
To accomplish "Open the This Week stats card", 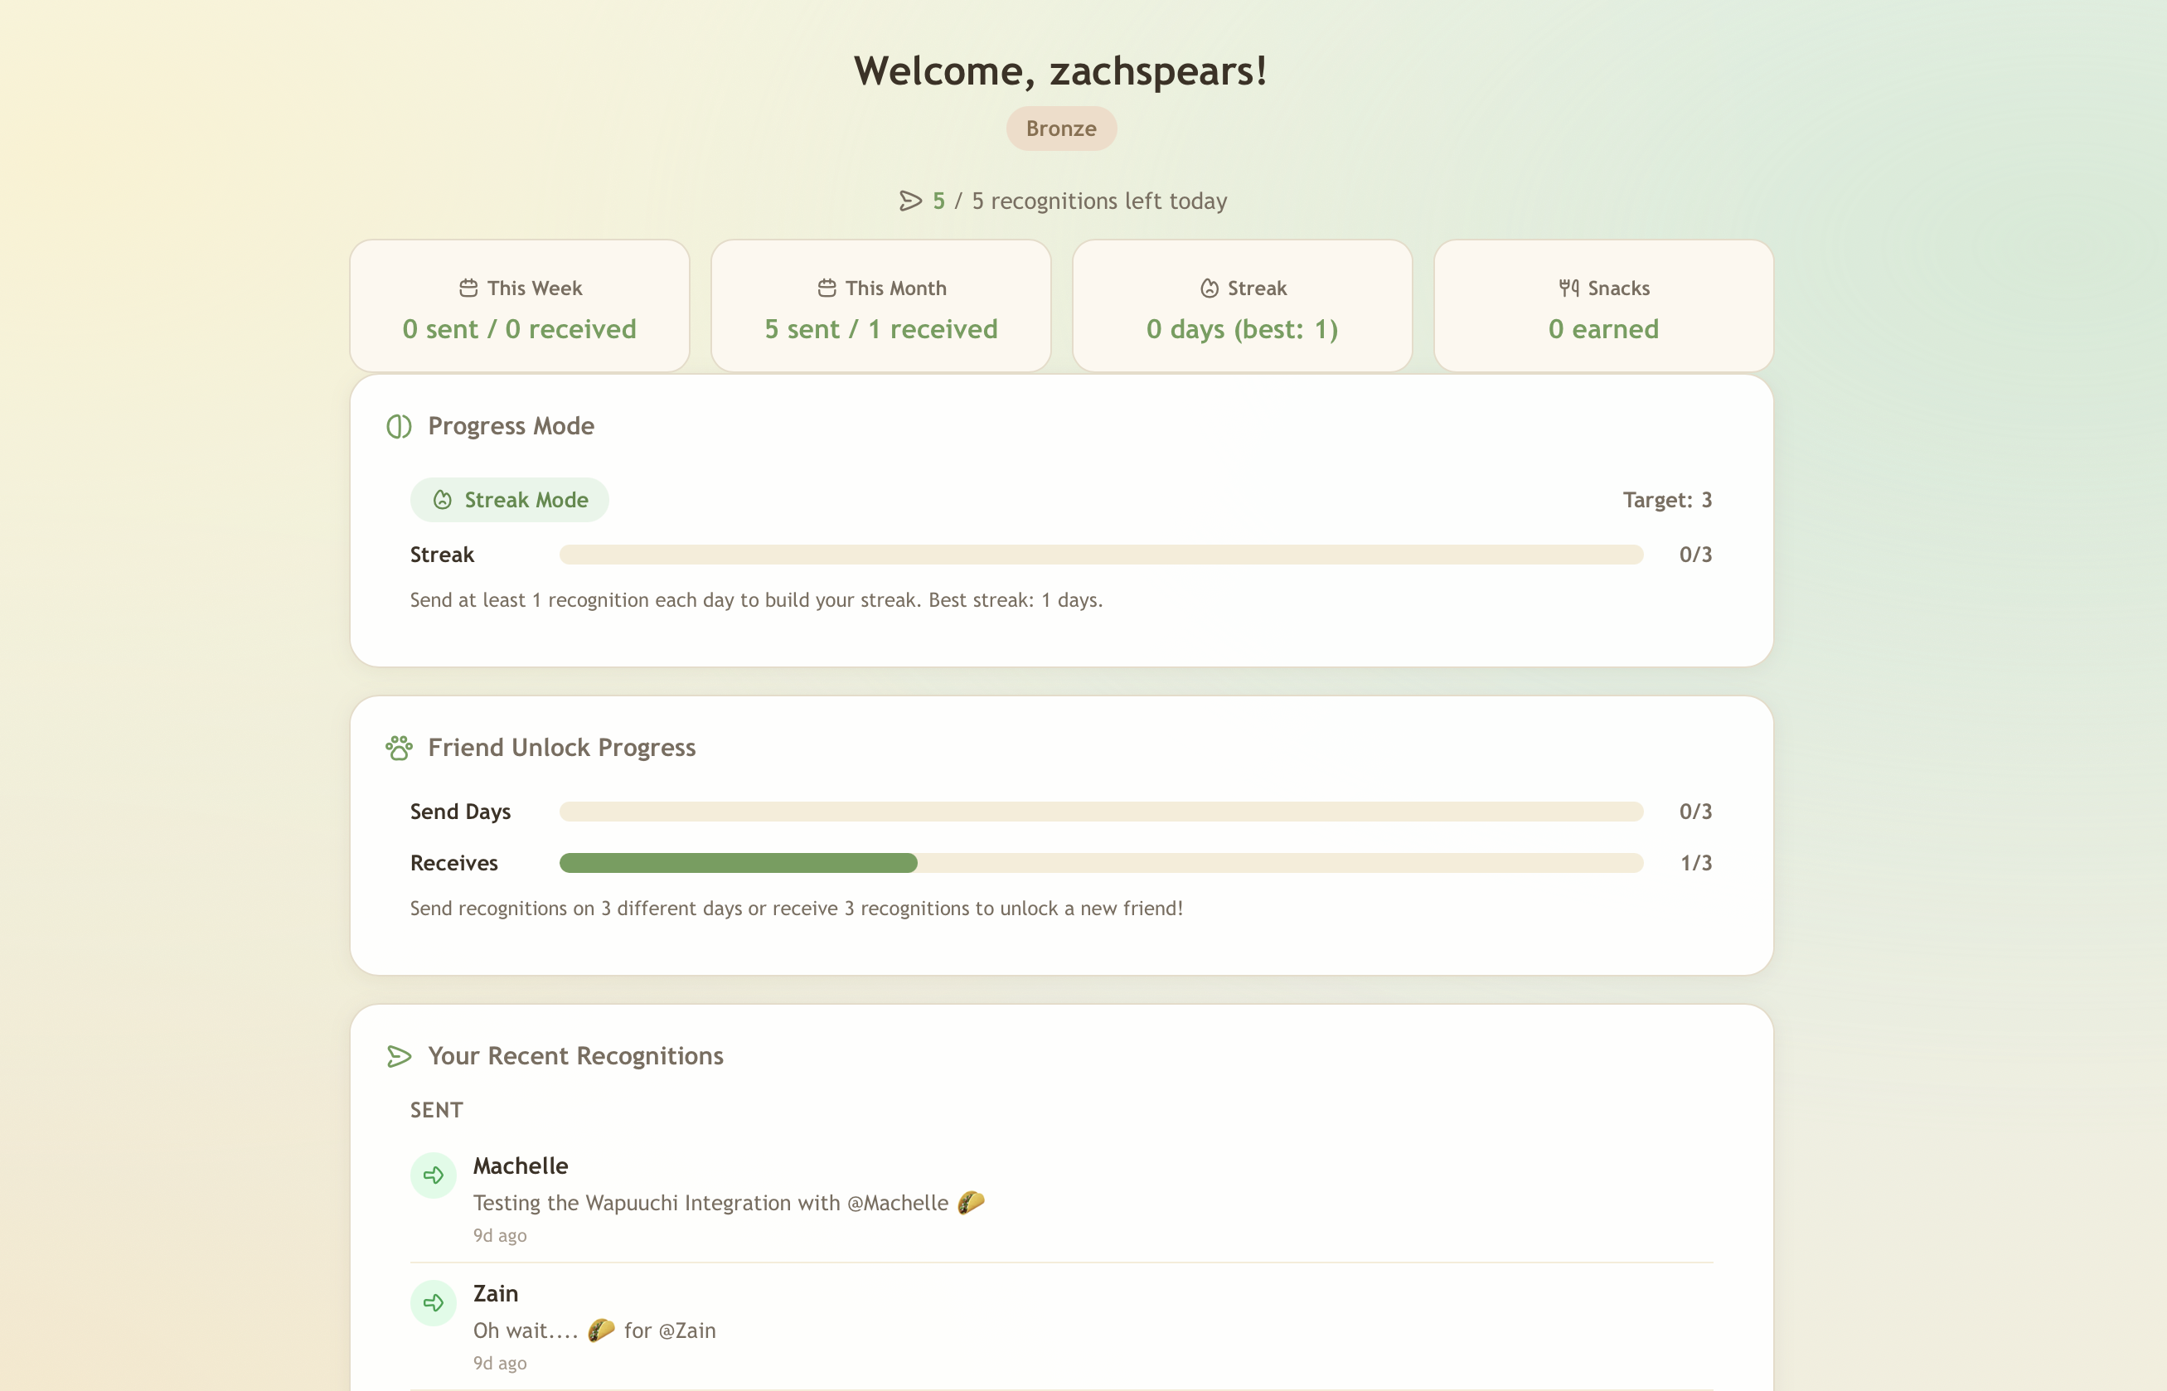I will tap(520, 306).
